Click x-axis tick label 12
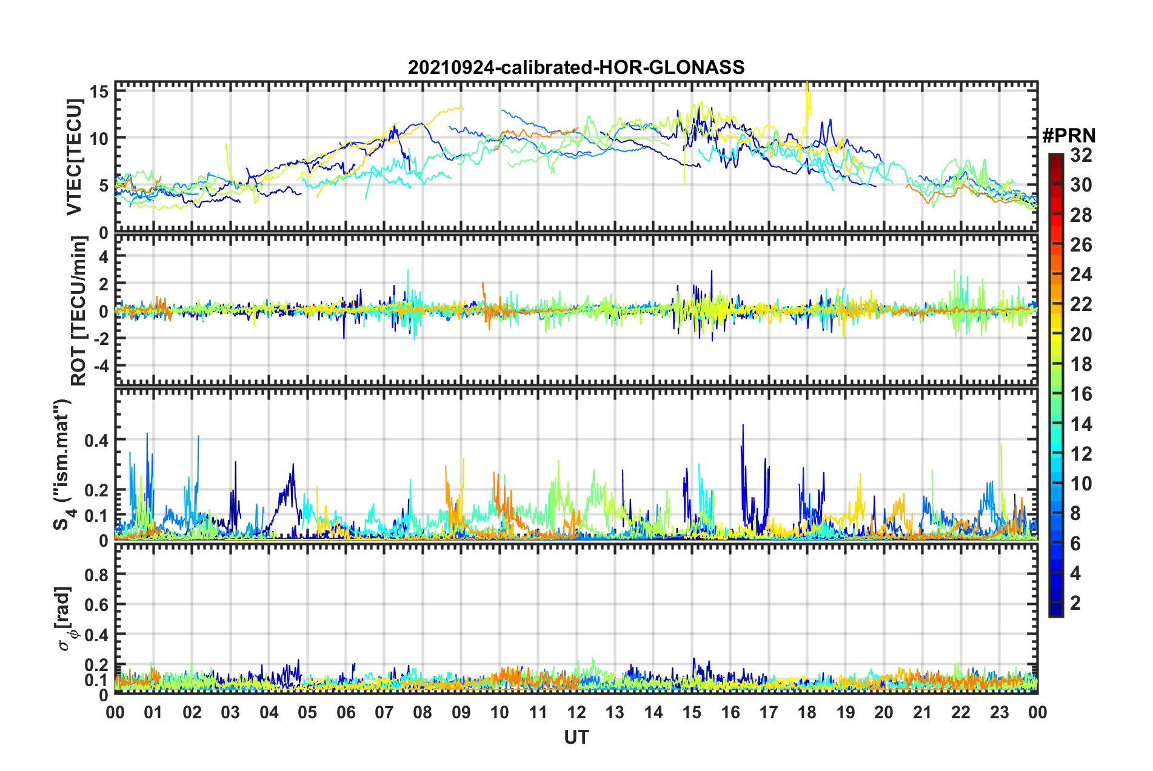Screen dimensions: 1153x771 576,712
